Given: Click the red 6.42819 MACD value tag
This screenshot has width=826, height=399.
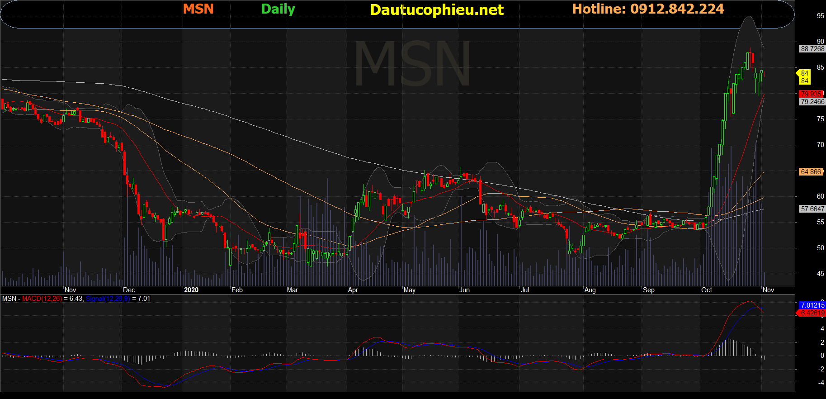Looking at the screenshot, I should (x=812, y=313).
